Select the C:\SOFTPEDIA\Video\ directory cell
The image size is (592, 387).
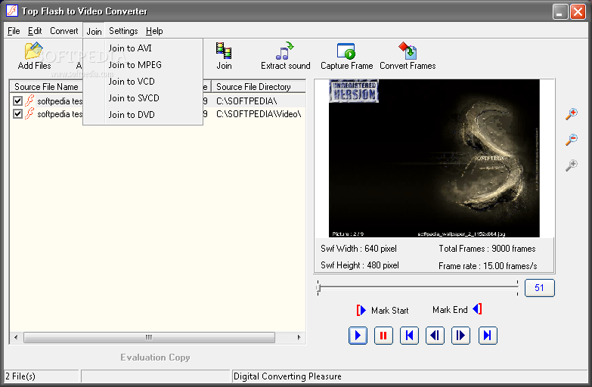[259, 114]
